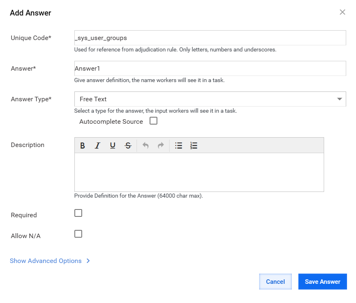
Task: Apply italic formatting in description editor
Action: (x=98, y=145)
